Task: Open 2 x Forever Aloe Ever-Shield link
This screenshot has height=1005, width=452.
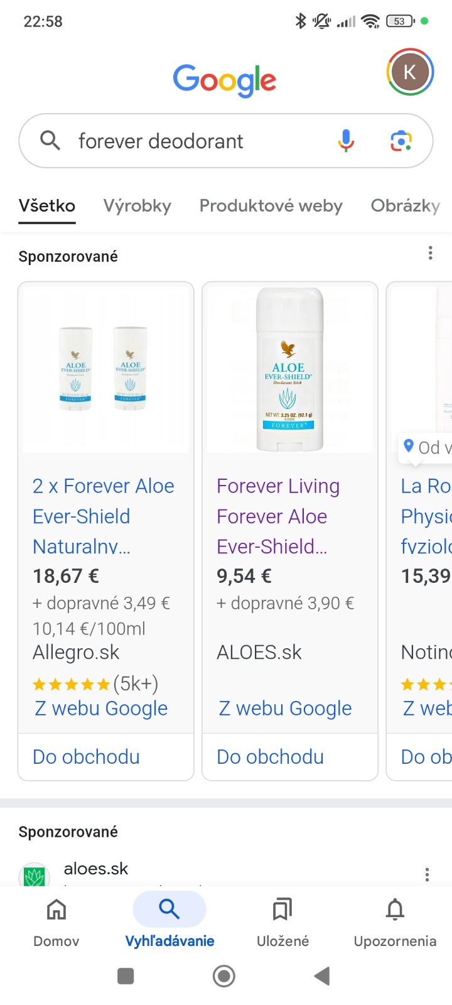Action: (104, 516)
